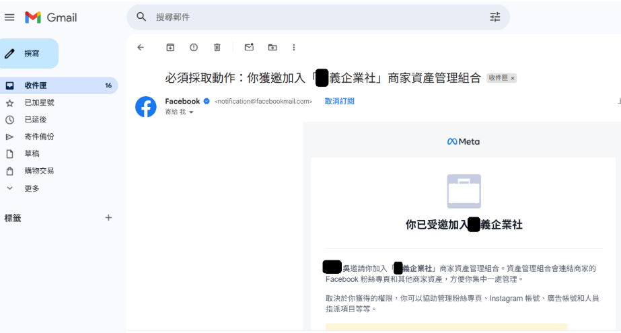This screenshot has width=621, height=333.
Task: Open the 收件匣 inbox folder
Action: 36,85
